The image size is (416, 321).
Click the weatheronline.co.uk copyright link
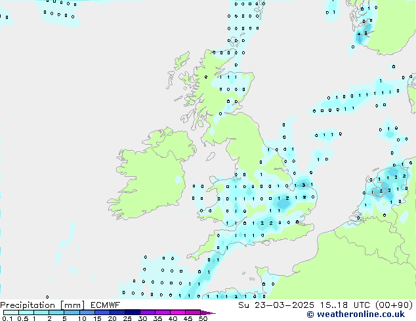pyautogui.click(x=356, y=314)
